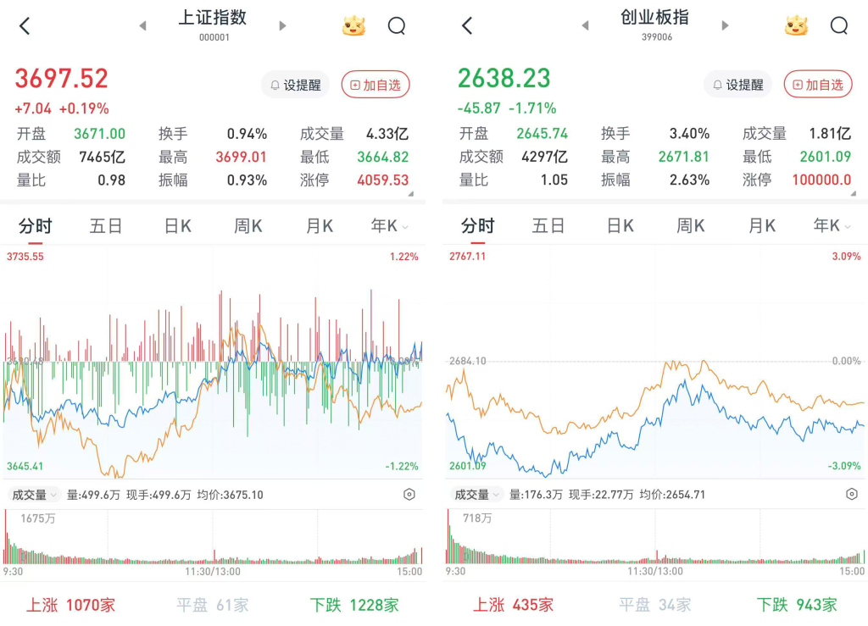The height and width of the screenshot is (626, 868).
Task: Go back from 上证指数 page
Action: (25, 25)
